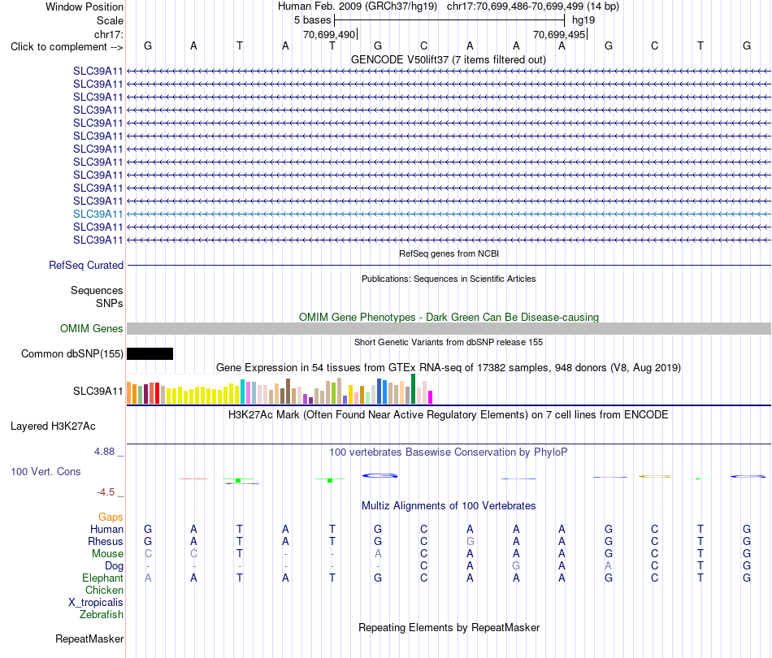This screenshot has width=772, height=658.
Task: Click the Common dbSNP(155) track label
Action: (x=72, y=354)
